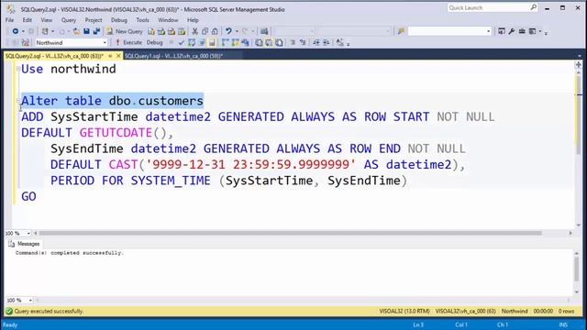Toggle the pin on the SQLQuery2.sql tab
This screenshot has height=330, width=587.
tap(110, 56)
